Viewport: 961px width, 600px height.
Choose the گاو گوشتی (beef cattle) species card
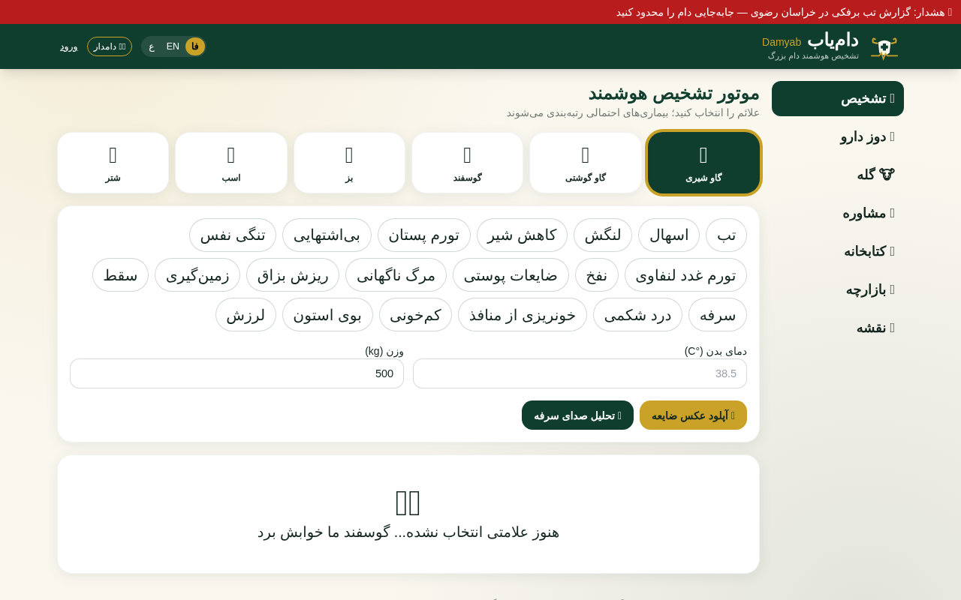(586, 163)
